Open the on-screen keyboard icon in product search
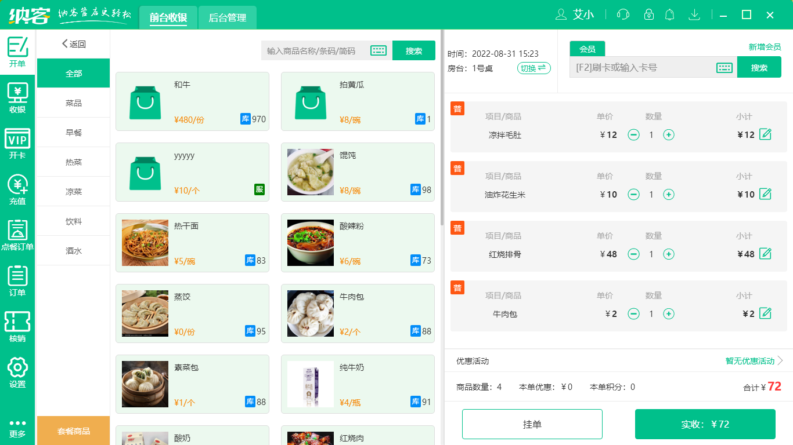 click(x=379, y=50)
